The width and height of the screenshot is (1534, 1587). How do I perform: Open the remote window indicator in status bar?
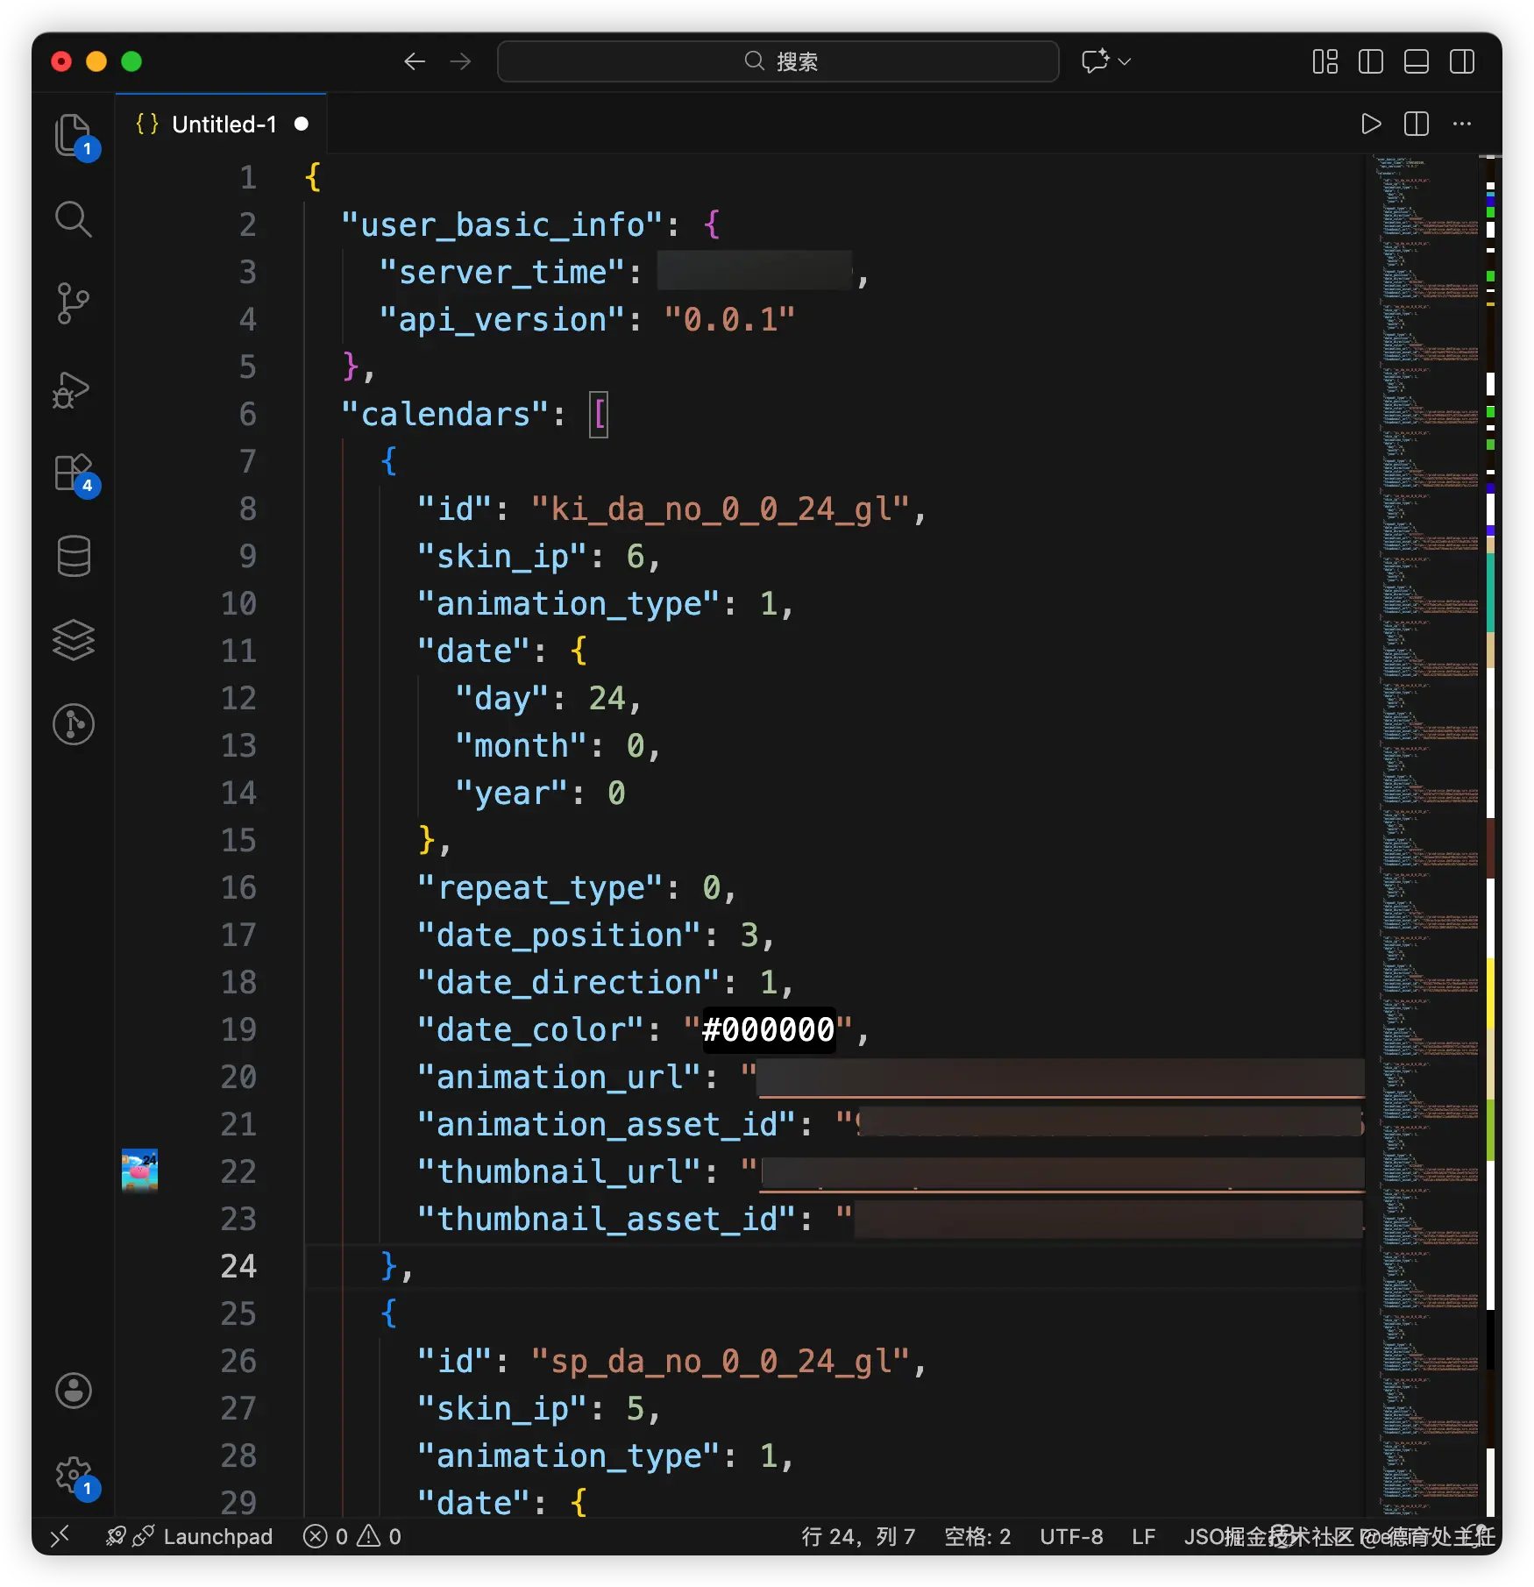[x=60, y=1536]
